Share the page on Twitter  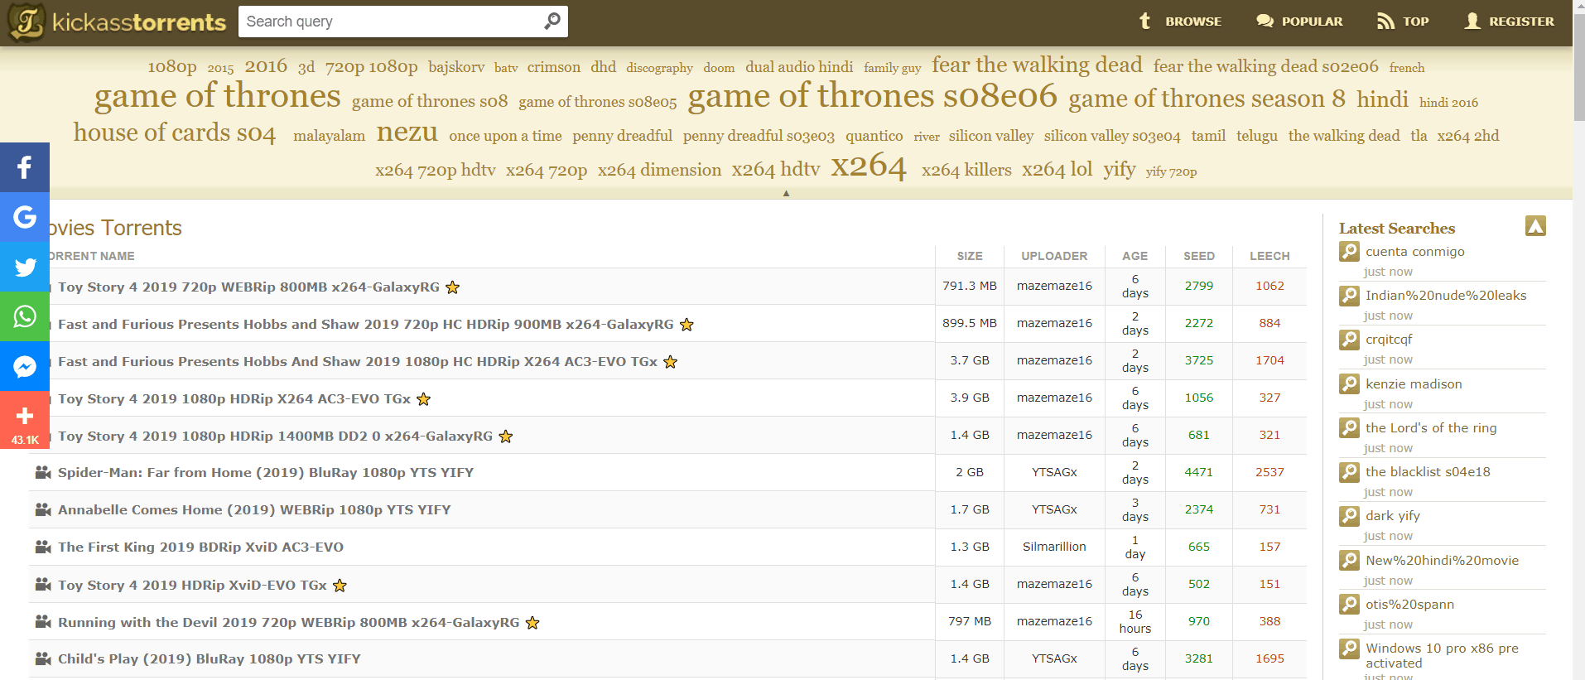point(25,267)
